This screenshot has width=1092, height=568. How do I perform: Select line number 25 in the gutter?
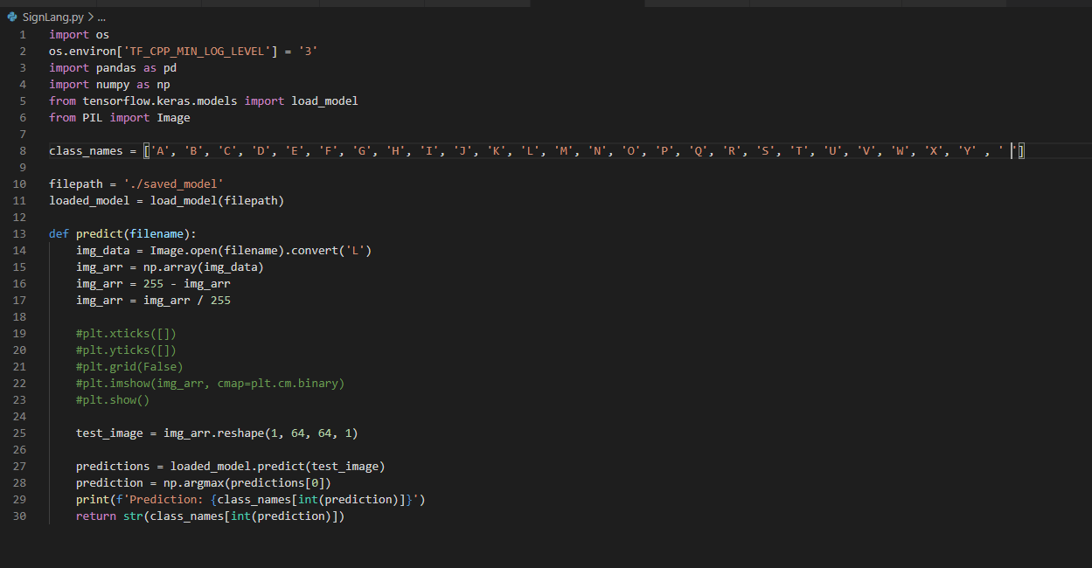click(x=21, y=433)
